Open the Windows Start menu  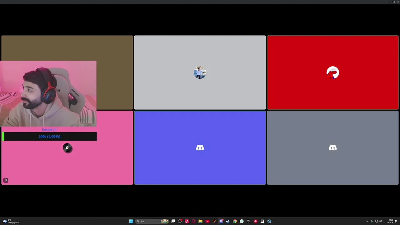pyautogui.click(x=131, y=221)
